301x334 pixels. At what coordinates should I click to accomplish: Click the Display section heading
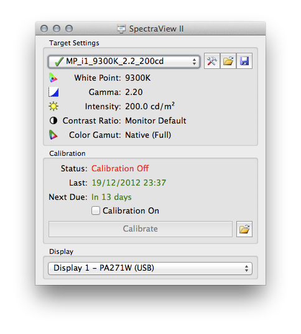tap(61, 251)
